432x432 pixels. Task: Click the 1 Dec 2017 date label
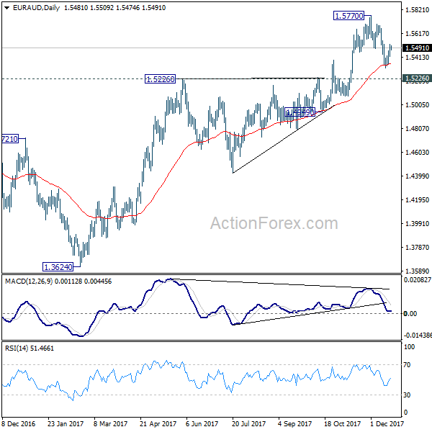[x=387, y=423]
